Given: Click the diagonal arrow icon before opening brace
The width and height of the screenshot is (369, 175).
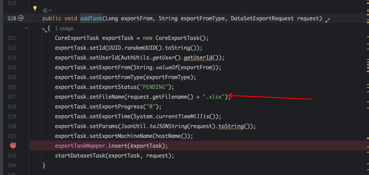Looking at the screenshot, I should pos(45,30).
